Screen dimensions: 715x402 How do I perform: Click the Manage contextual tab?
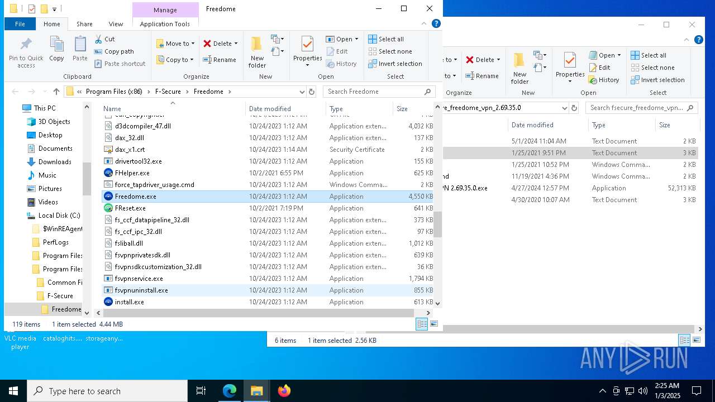165,10
